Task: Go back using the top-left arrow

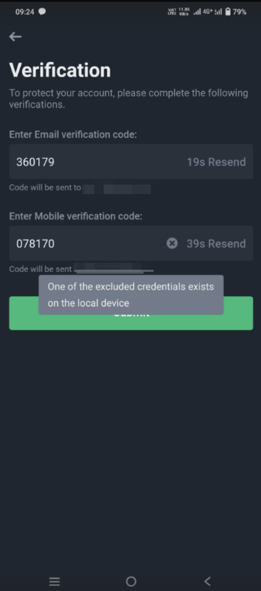Action: click(15, 37)
